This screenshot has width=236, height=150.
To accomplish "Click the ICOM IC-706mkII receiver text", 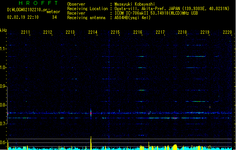I will 156,13.
